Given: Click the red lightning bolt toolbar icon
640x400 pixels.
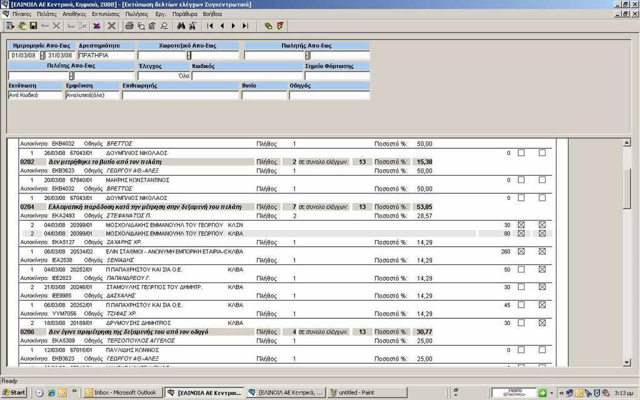Looking at the screenshot, I should (279, 26).
